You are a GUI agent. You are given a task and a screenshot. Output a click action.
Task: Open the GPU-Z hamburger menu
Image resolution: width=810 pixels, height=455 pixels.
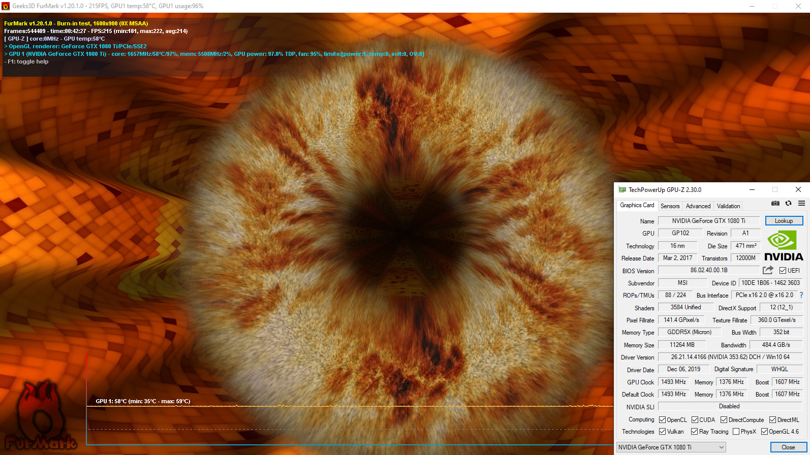coord(801,203)
